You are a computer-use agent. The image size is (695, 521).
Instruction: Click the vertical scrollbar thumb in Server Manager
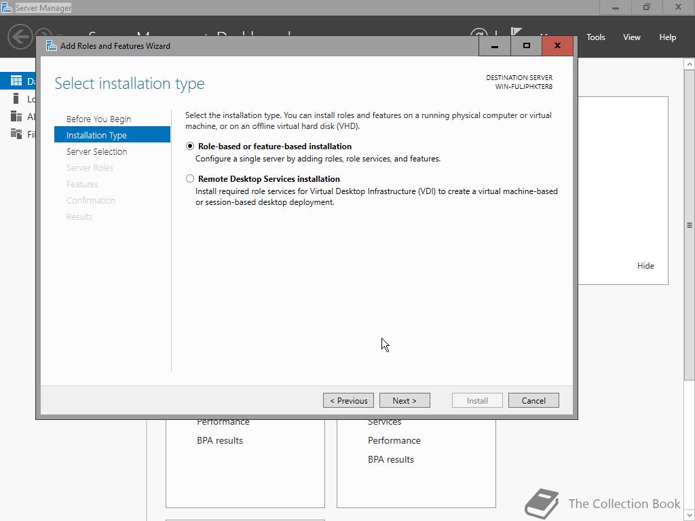690,225
